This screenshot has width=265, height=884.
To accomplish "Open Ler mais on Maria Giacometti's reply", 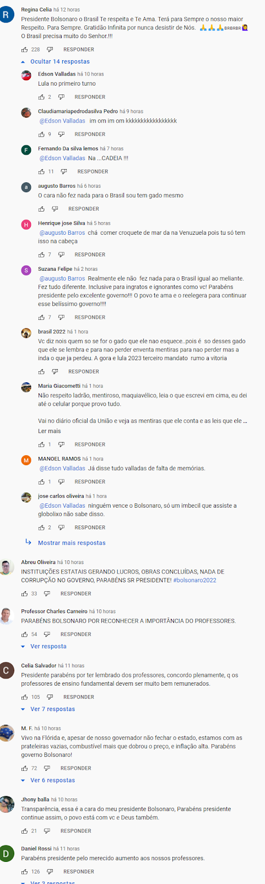I will pos(50,431).
